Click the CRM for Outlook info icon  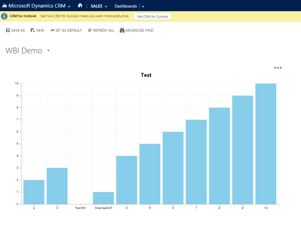tap(4, 16)
